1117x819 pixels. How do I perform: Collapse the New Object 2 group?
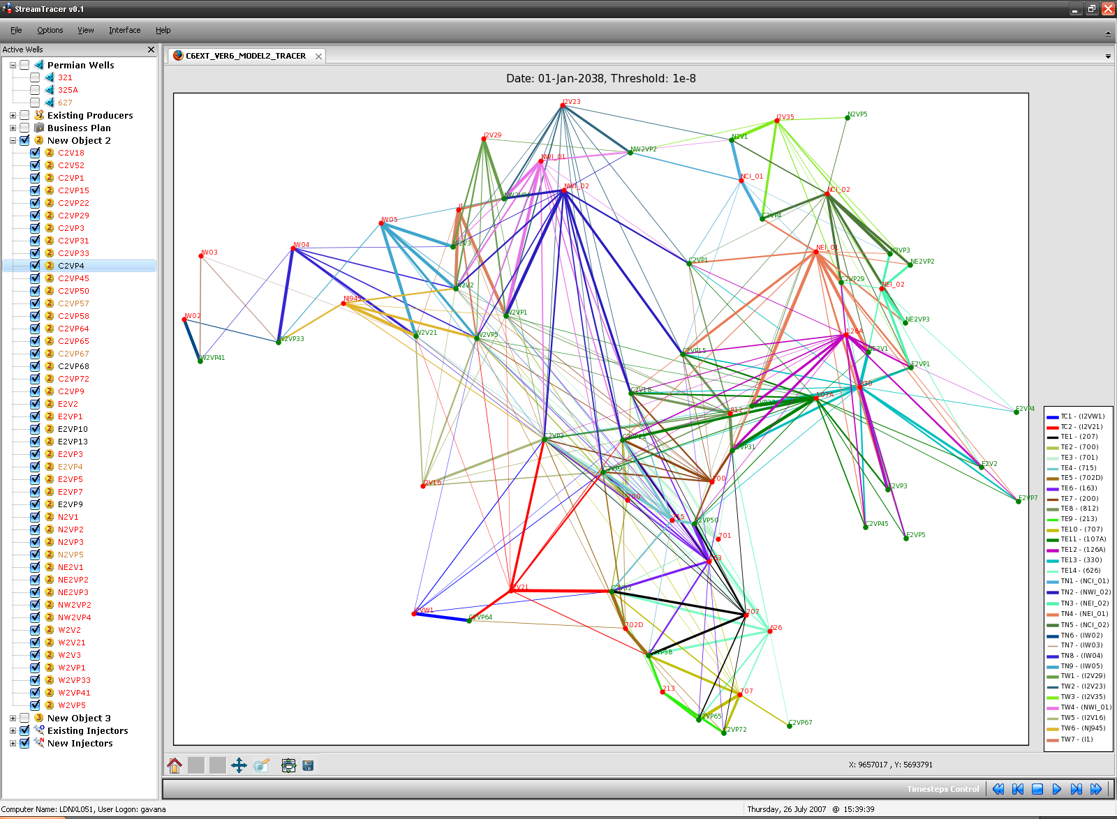[13, 141]
